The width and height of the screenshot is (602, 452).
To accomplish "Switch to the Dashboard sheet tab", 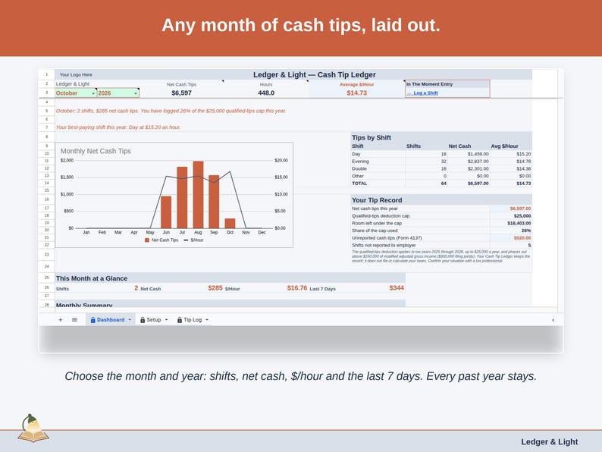I will click(111, 319).
